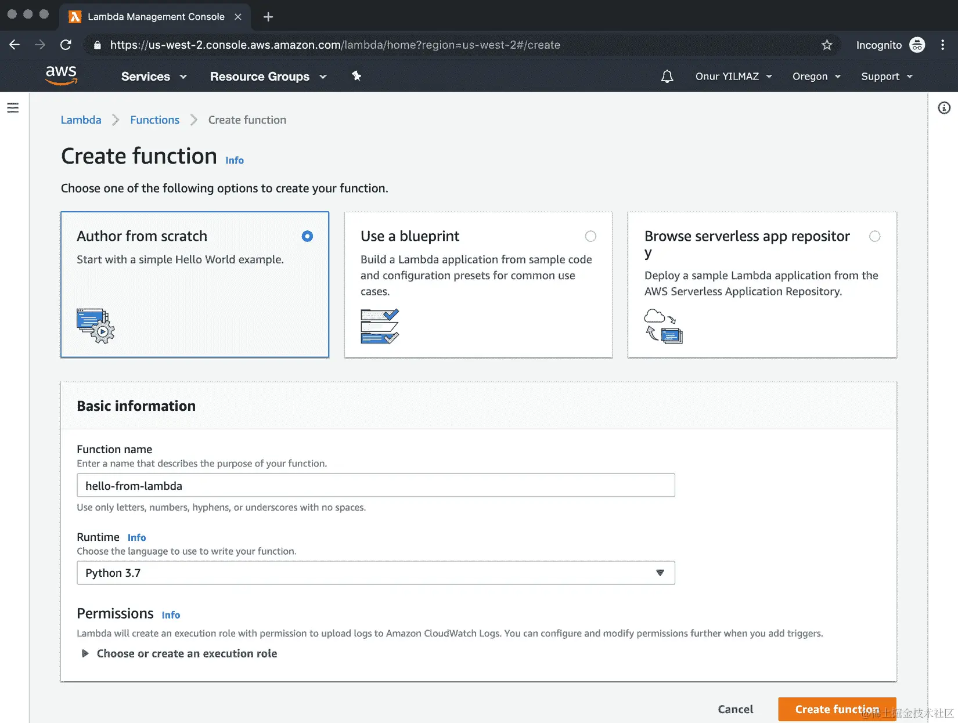
Task: Click the Create function button
Action: 837,709
